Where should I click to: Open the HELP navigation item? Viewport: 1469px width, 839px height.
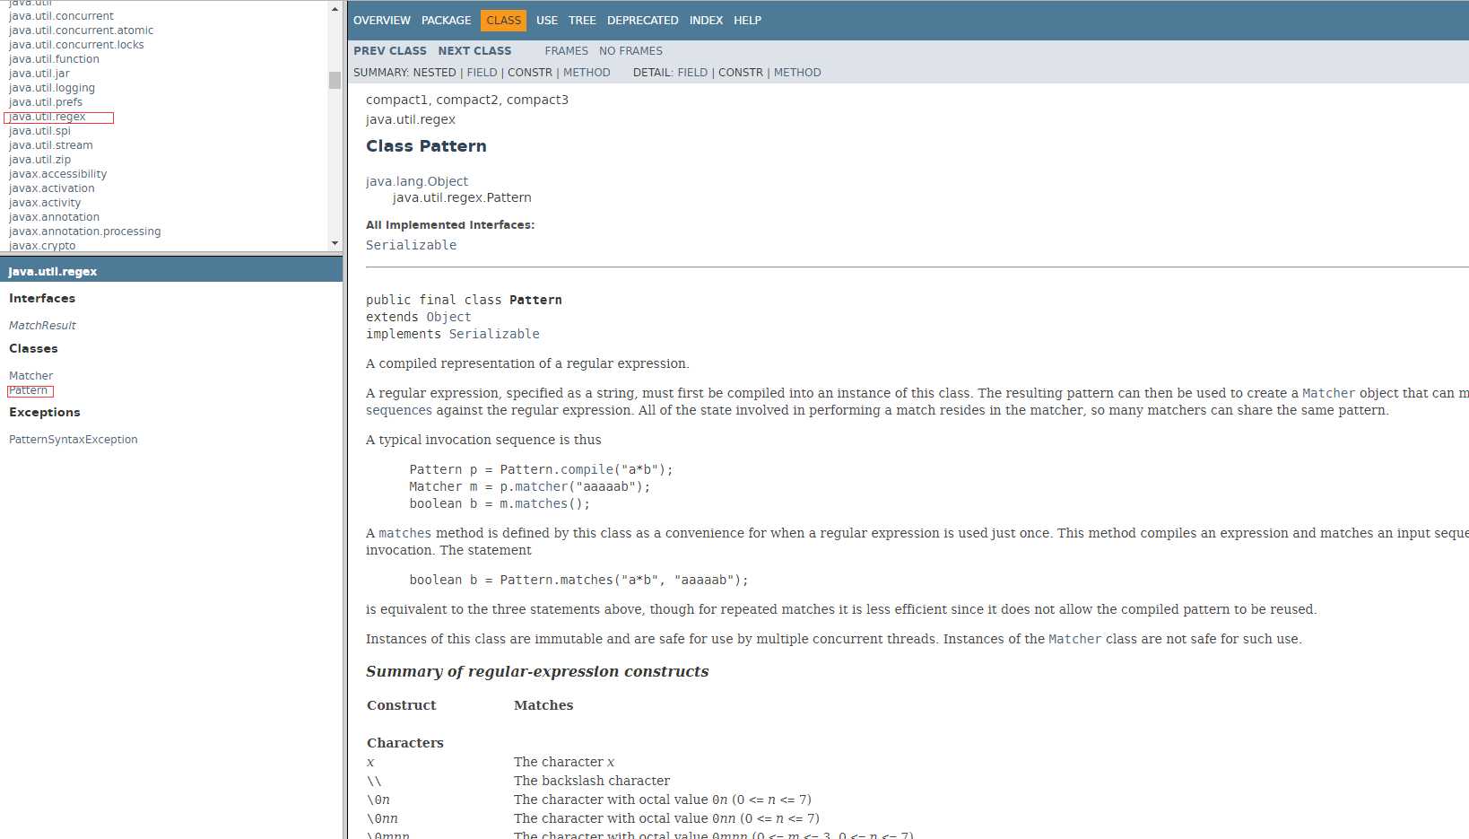[747, 20]
